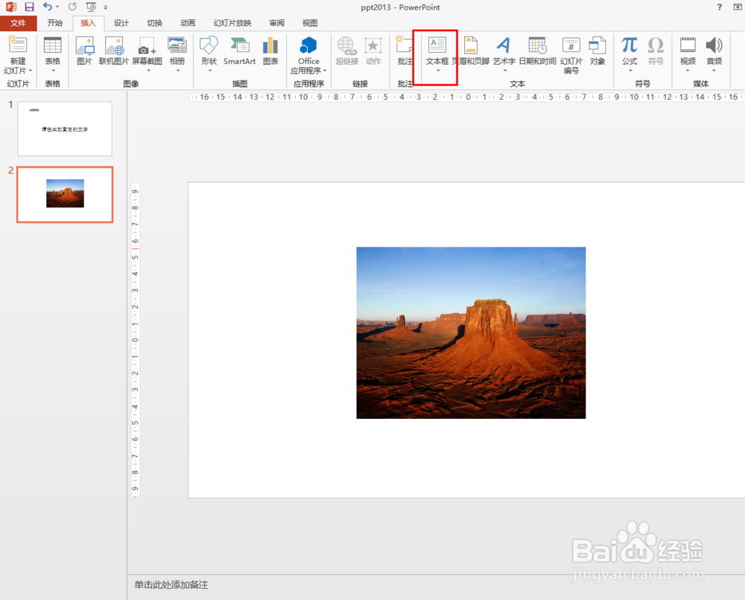Switch to the Design (设计) tab
The image size is (745, 600).
click(x=121, y=23)
